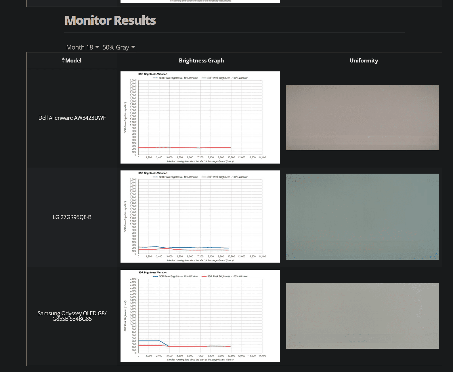453x372 pixels.
Task: Select the Dell Alienware AW3423DWF row label
Action: [x=72, y=118]
